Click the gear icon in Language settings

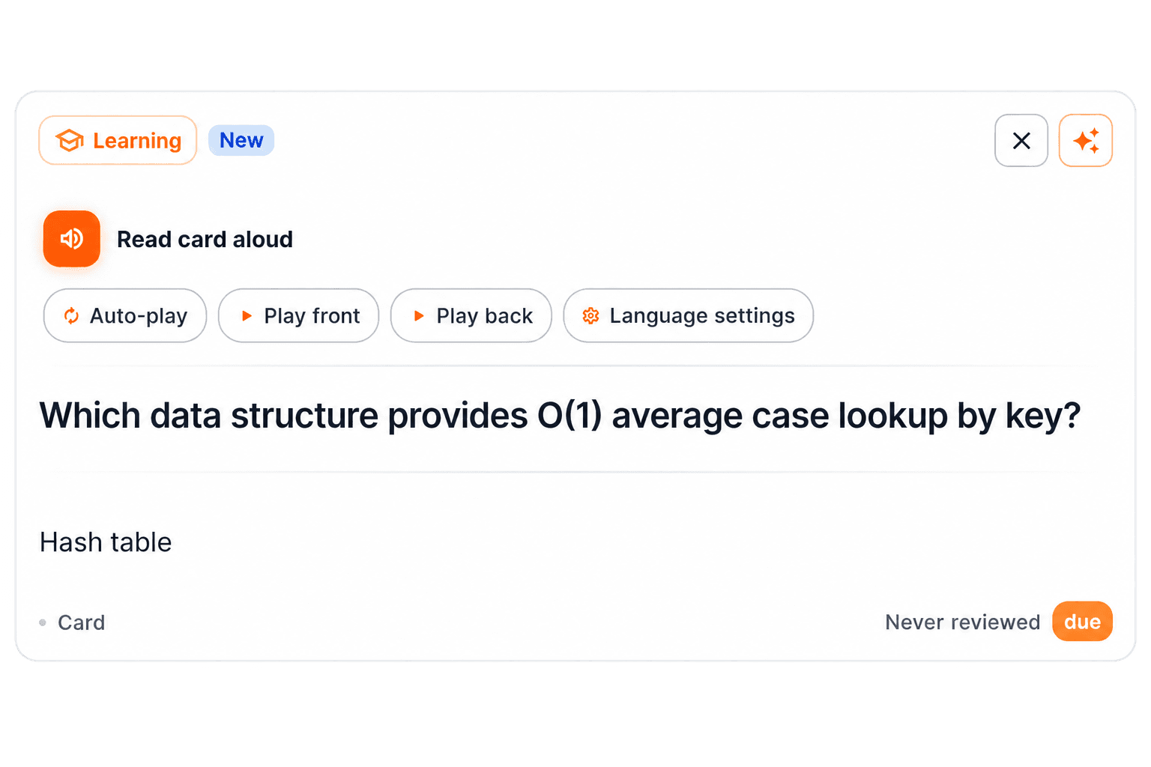[590, 316]
